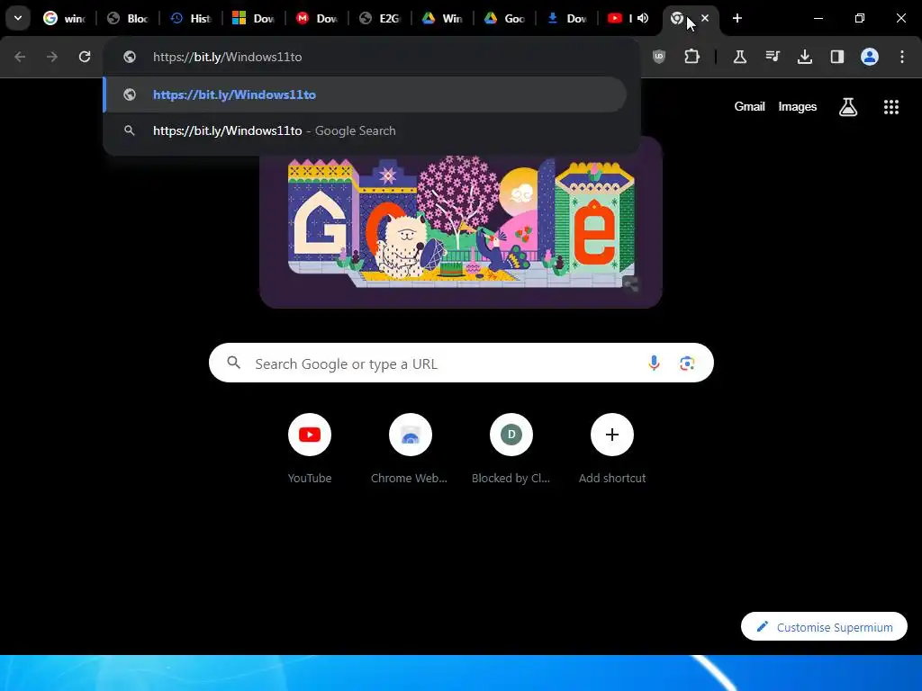Image resolution: width=922 pixels, height=691 pixels.
Task: Select the Google Search suggestion for bit.ly link
Action: pyautogui.click(x=366, y=130)
